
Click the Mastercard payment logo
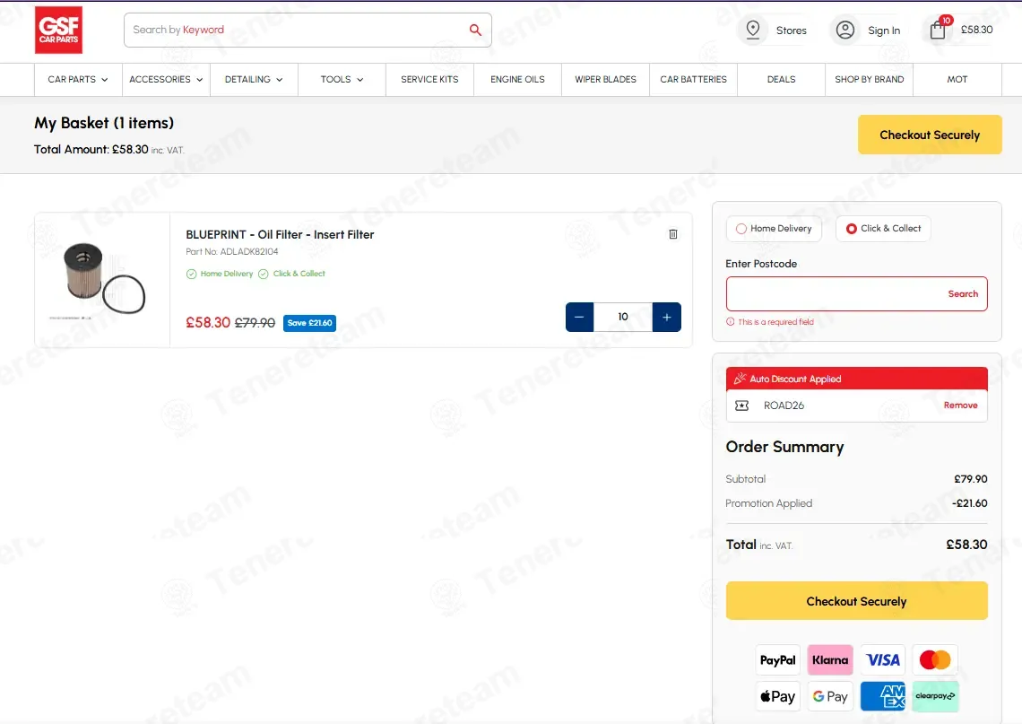pyautogui.click(x=935, y=660)
